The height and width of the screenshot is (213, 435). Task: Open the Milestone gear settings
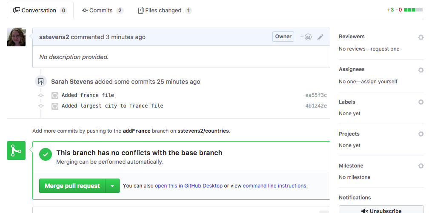point(421,166)
